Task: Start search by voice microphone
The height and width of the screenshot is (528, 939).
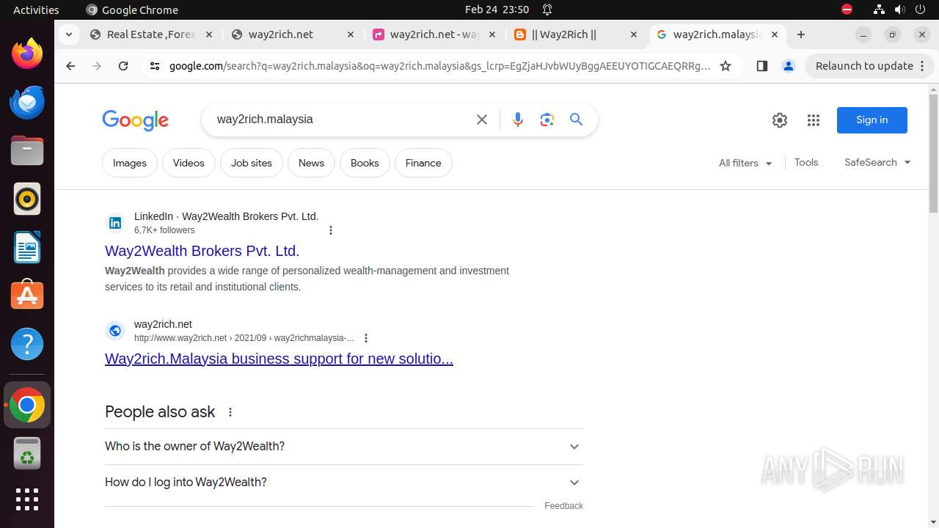Action: coord(518,120)
